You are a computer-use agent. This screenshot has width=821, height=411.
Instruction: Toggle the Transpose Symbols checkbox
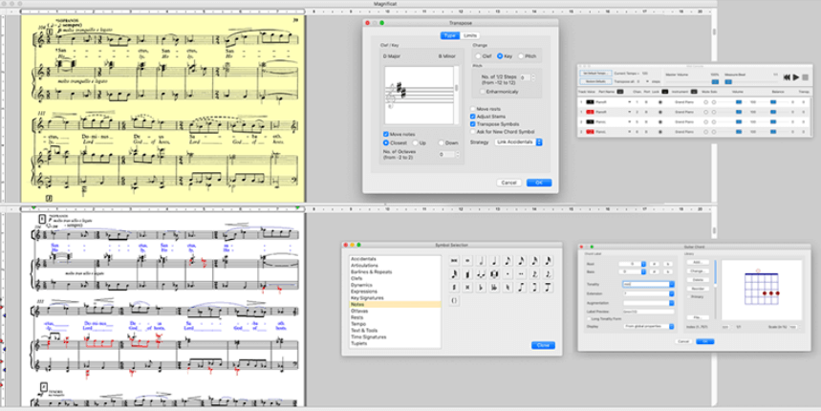click(473, 124)
